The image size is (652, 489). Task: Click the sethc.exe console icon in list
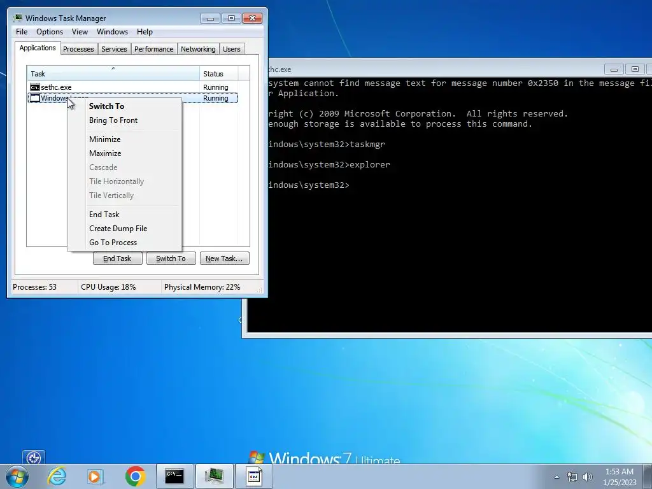(35, 87)
